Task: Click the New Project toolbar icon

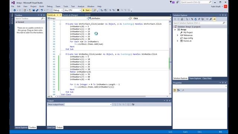Action: point(25,10)
